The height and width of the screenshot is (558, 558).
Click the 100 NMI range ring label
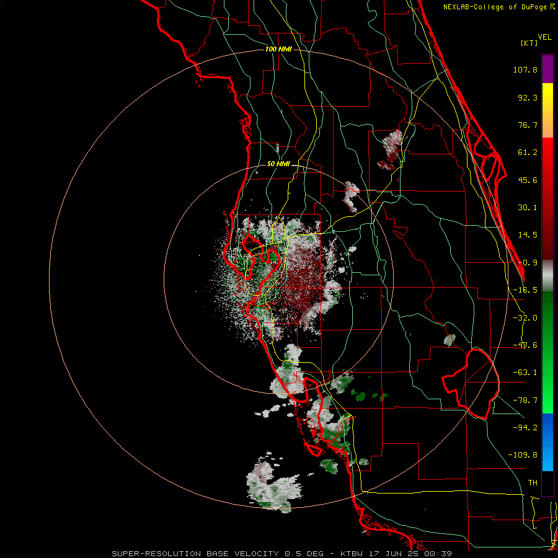278,49
